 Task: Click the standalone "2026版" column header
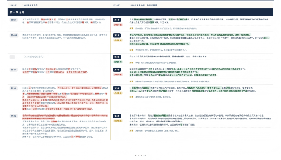point(116,5)
